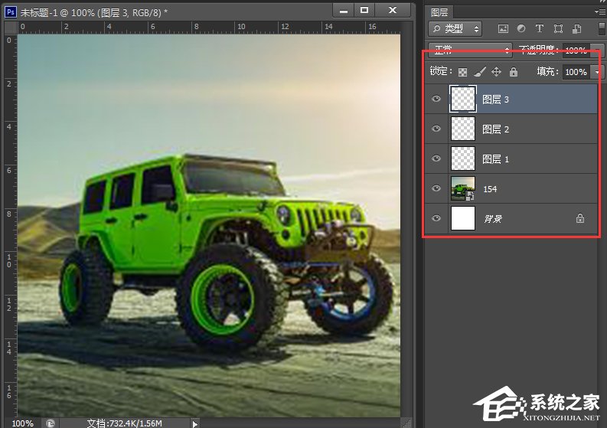Hide the 图层 1 layer

point(436,158)
